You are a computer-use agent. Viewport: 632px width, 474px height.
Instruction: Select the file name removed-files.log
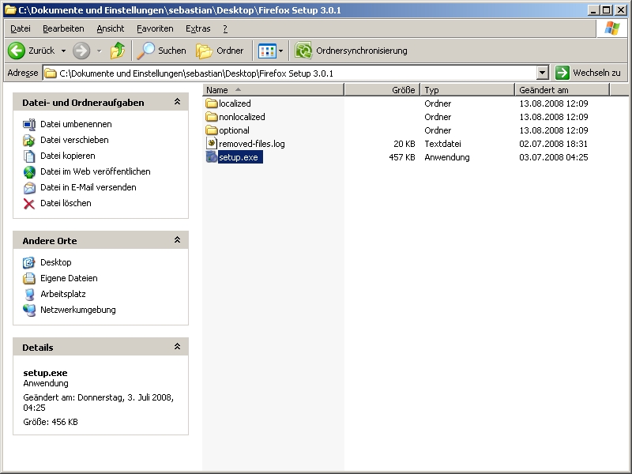point(252,144)
